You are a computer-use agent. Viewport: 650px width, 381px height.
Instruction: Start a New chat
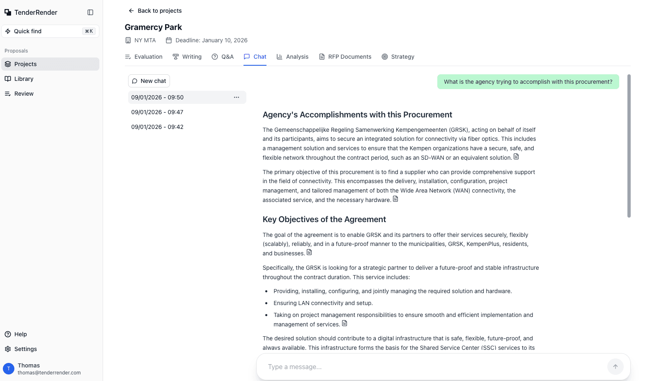click(149, 81)
